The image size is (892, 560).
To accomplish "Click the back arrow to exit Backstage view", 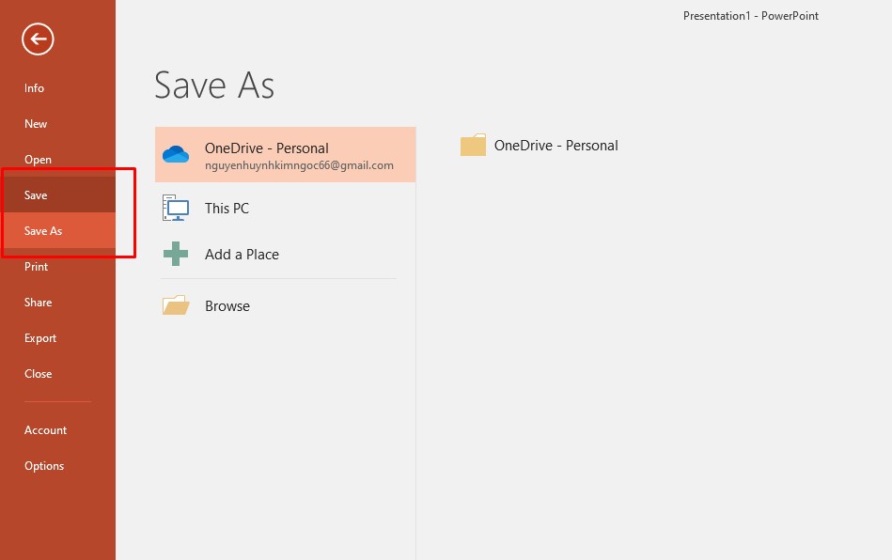I will (36, 39).
